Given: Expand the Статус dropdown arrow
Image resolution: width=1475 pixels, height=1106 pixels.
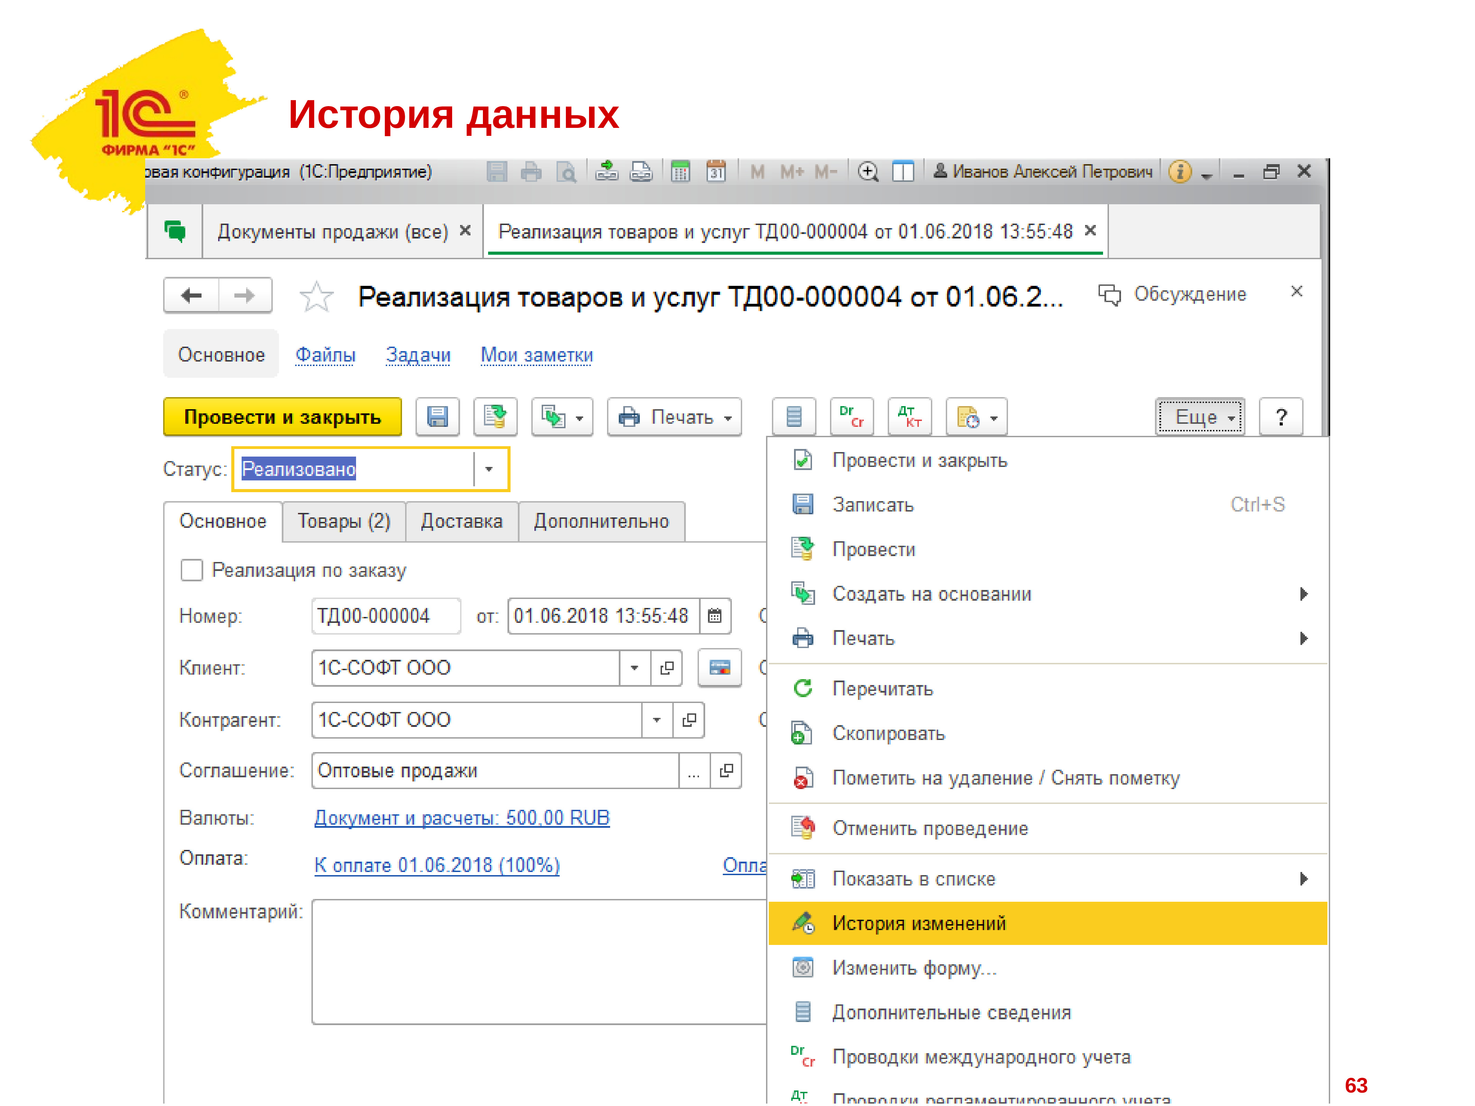Looking at the screenshot, I should point(489,469).
